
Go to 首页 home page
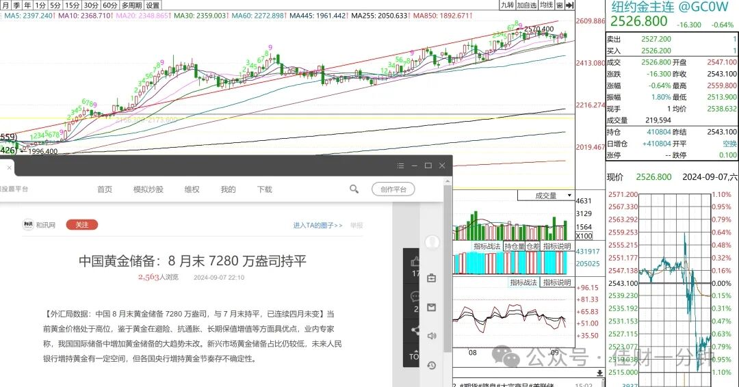tap(105, 189)
